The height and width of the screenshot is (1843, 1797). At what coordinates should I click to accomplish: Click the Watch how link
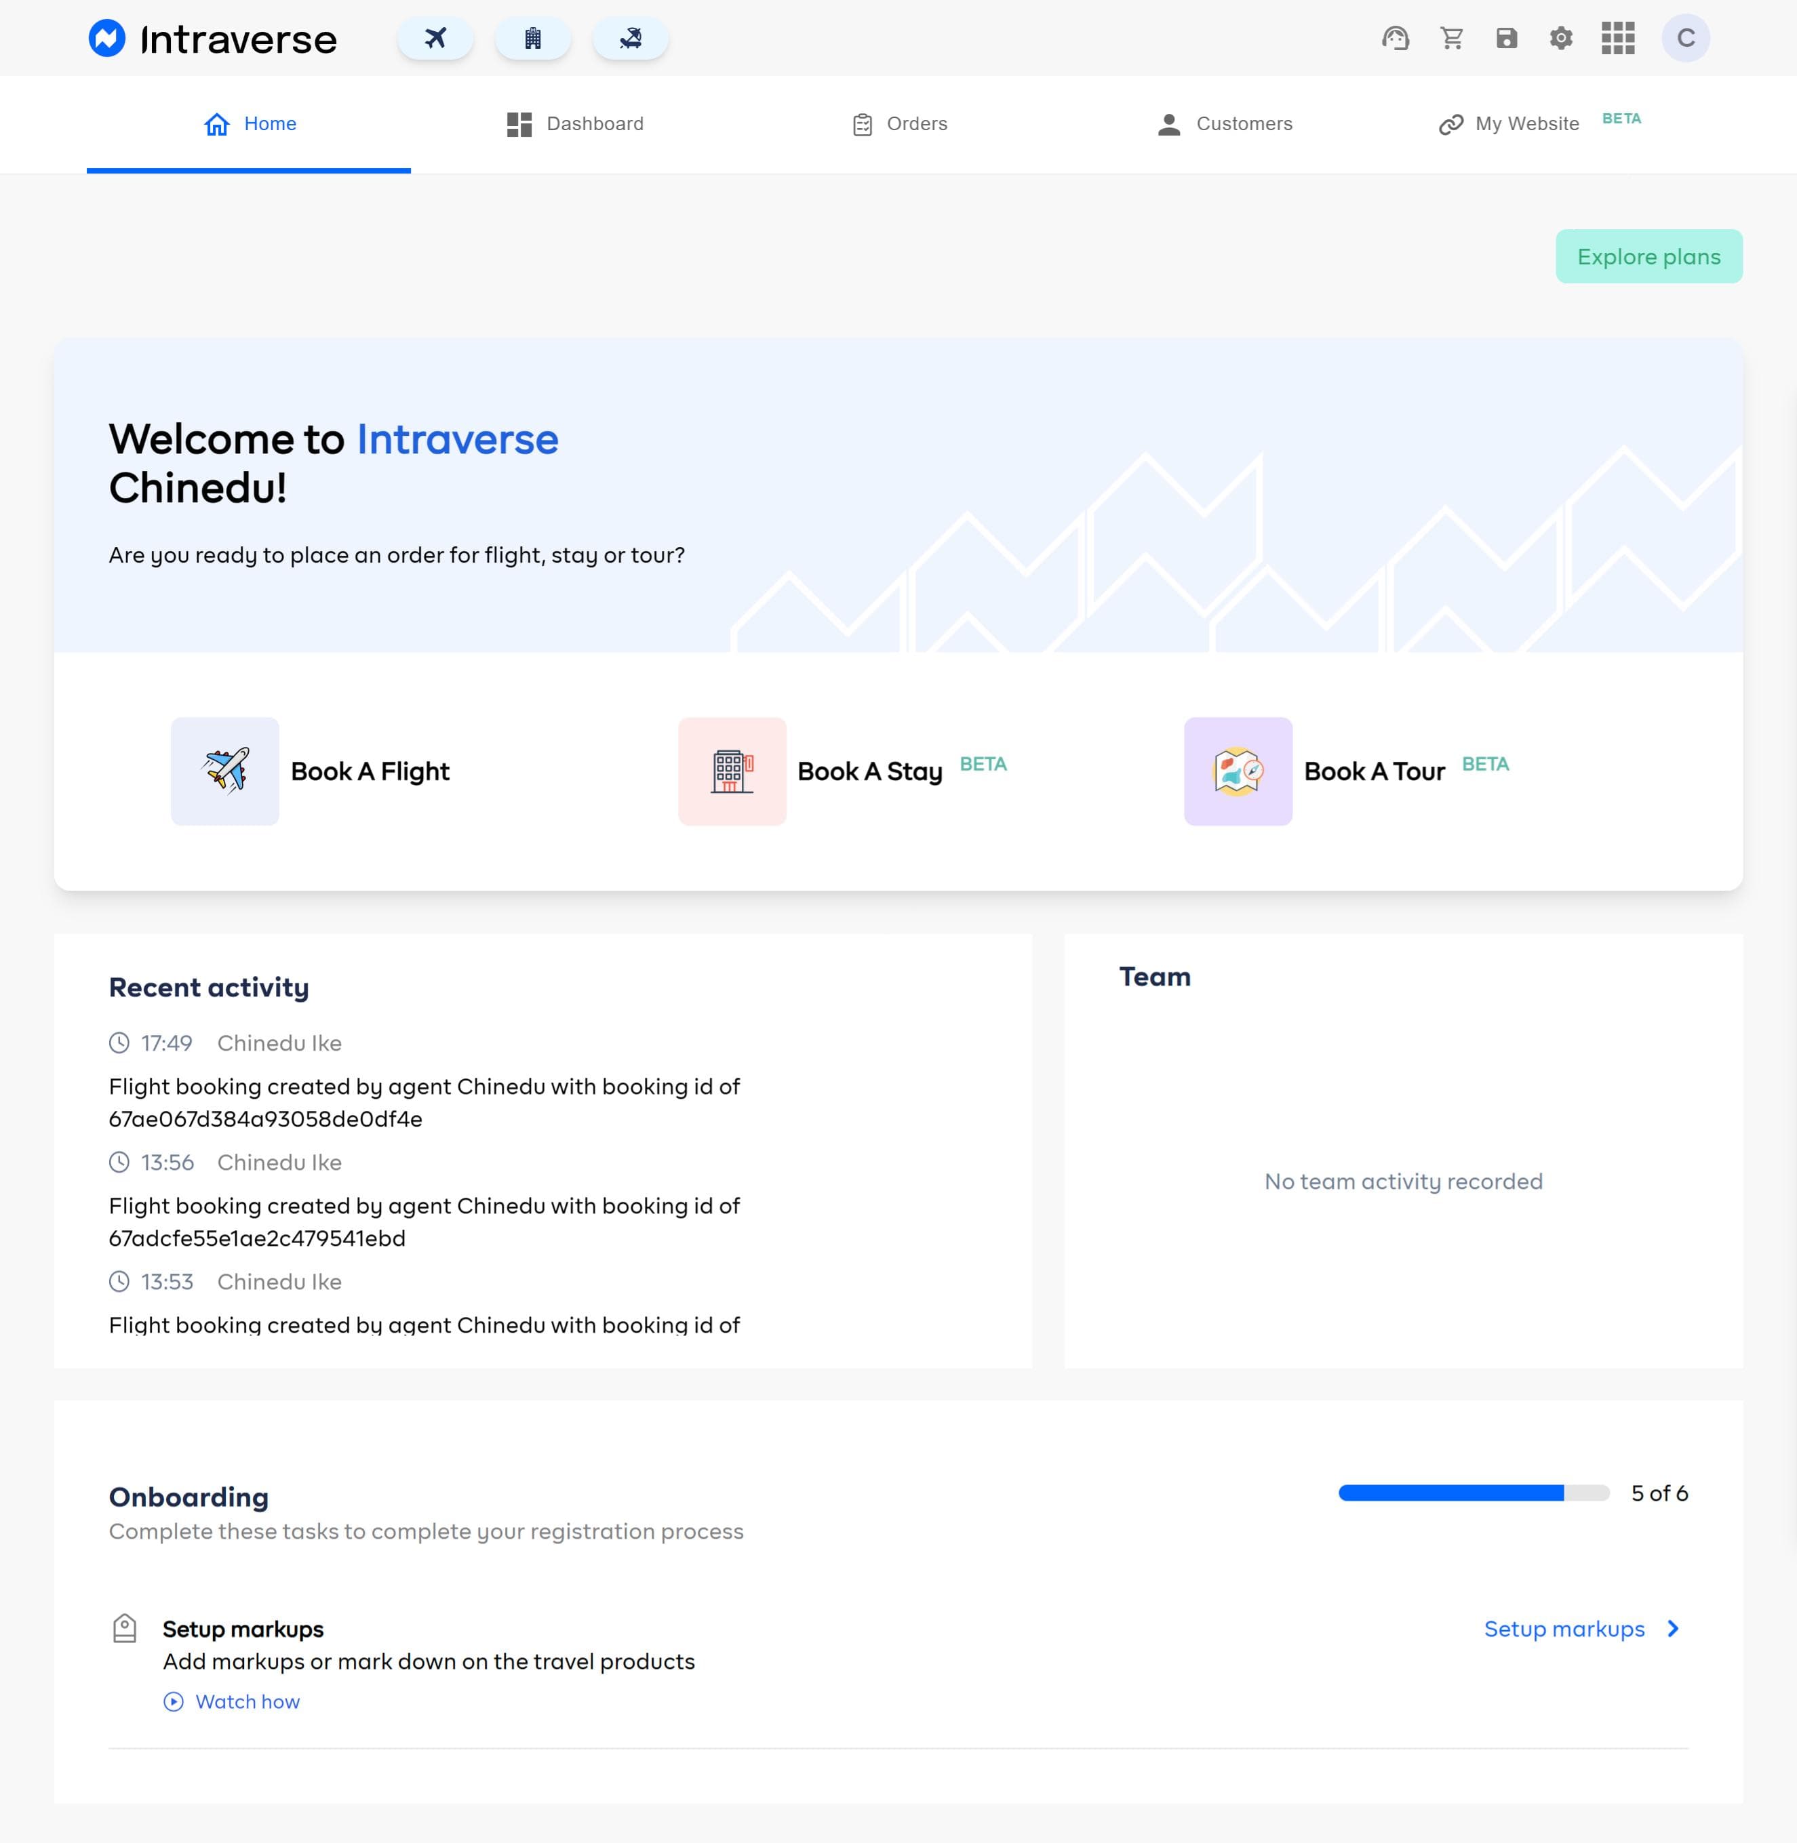[x=248, y=1701]
